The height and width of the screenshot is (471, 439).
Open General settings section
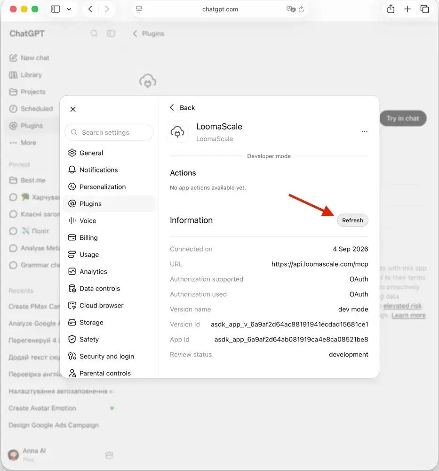pyautogui.click(x=110, y=153)
